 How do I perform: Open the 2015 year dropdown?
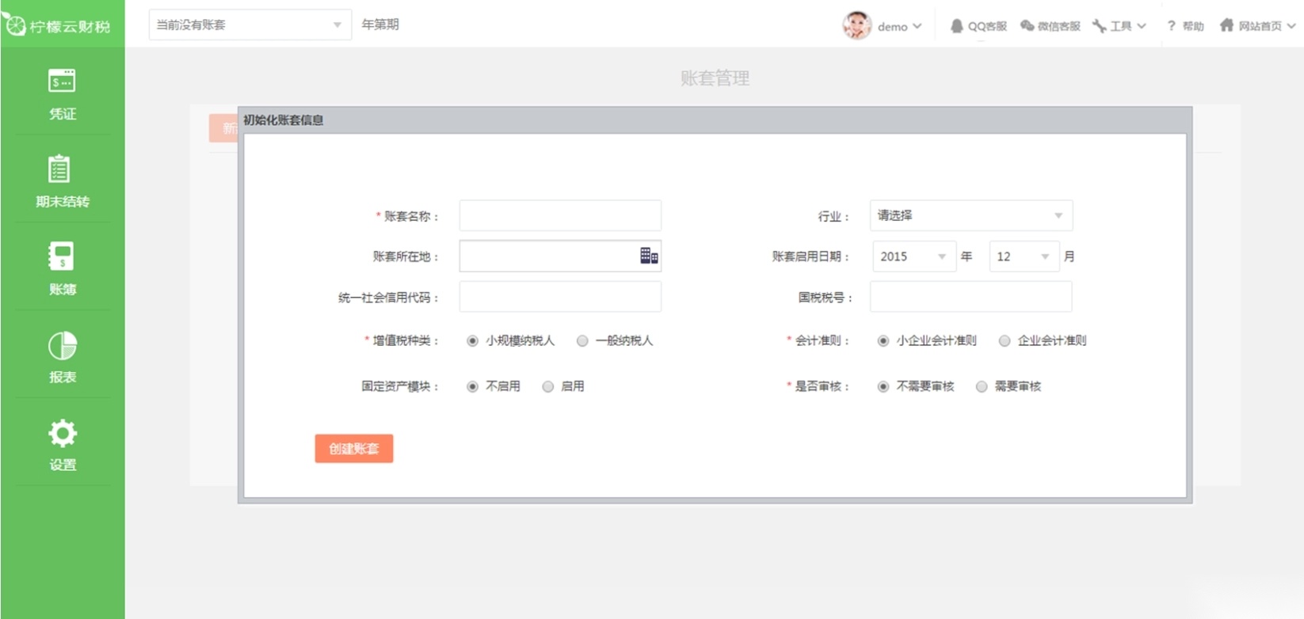tap(913, 256)
